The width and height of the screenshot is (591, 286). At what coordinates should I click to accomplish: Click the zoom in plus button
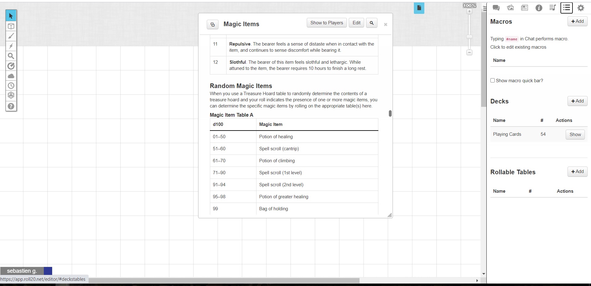pos(469,11)
